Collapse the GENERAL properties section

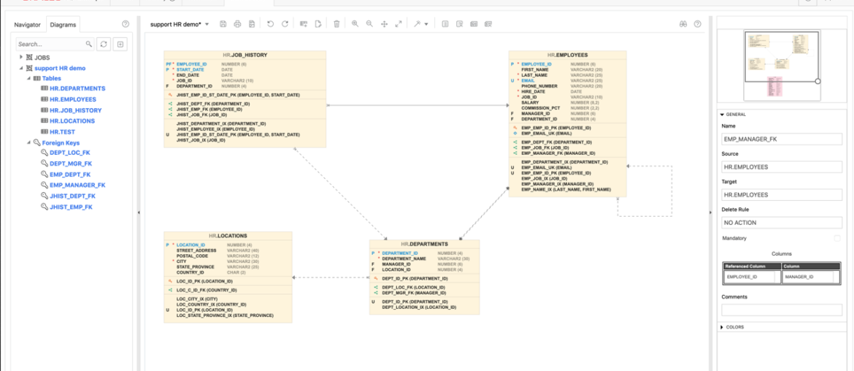coord(723,115)
